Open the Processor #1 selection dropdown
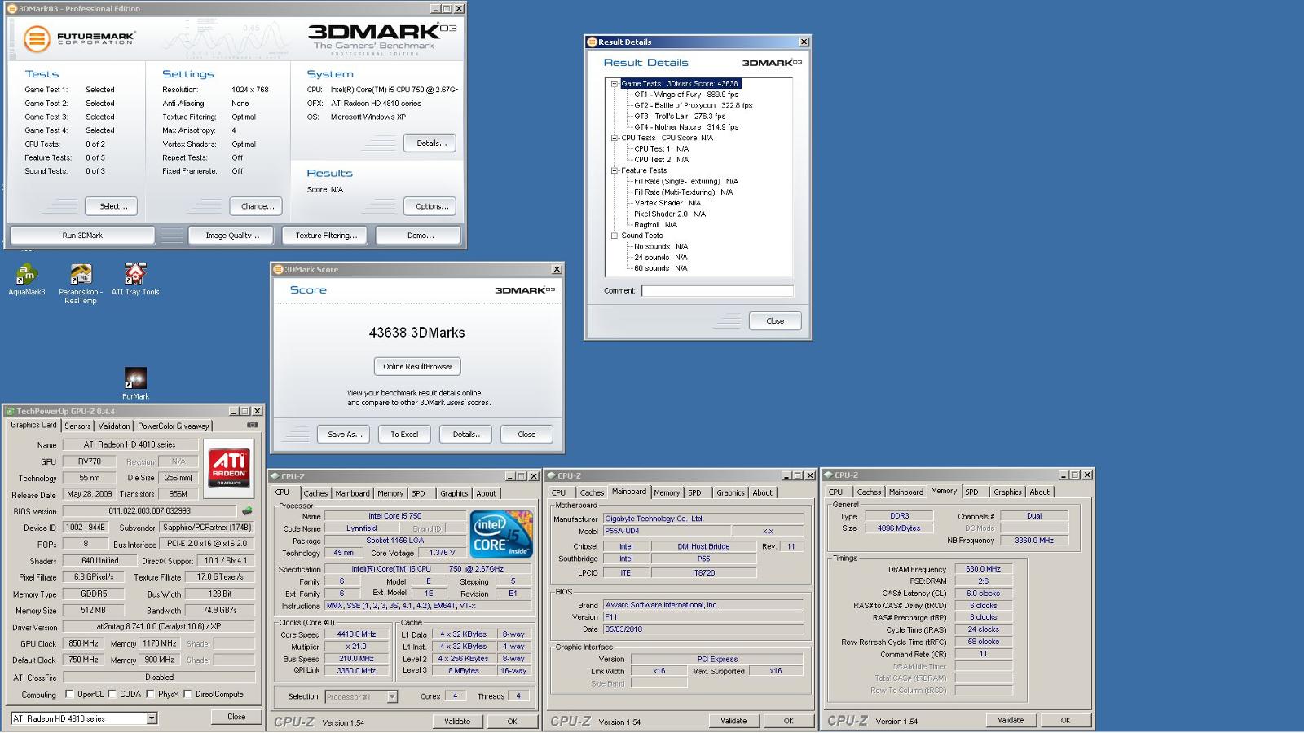Image resolution: width=1304 pixels, height=733 pixels. click(392, 696)
